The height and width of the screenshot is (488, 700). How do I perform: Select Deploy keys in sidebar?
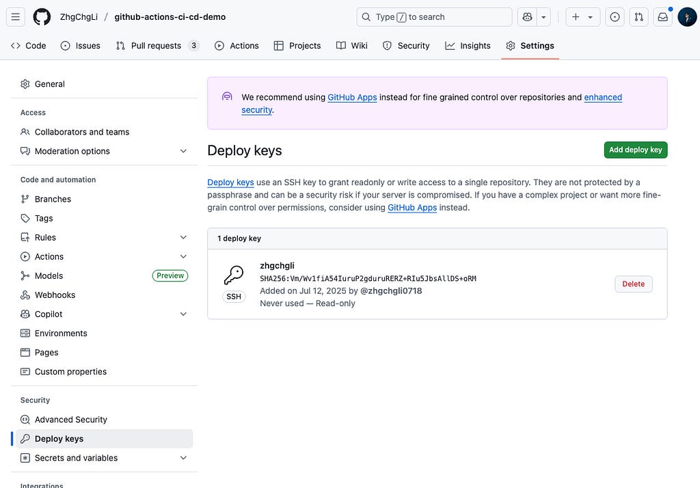tap(104, 438)
